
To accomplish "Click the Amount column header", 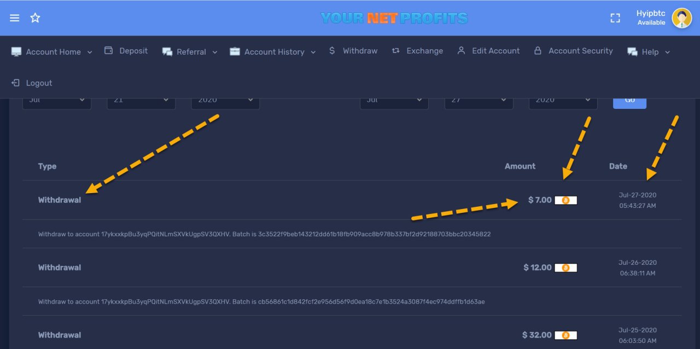I will [520, 166].
